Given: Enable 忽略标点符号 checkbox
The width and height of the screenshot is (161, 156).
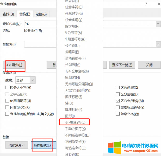Looking at the screenshot, I should (118, 107).
